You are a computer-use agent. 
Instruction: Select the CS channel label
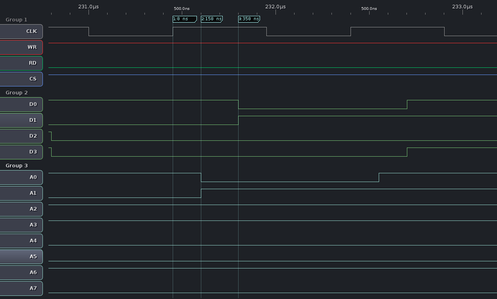21,79
